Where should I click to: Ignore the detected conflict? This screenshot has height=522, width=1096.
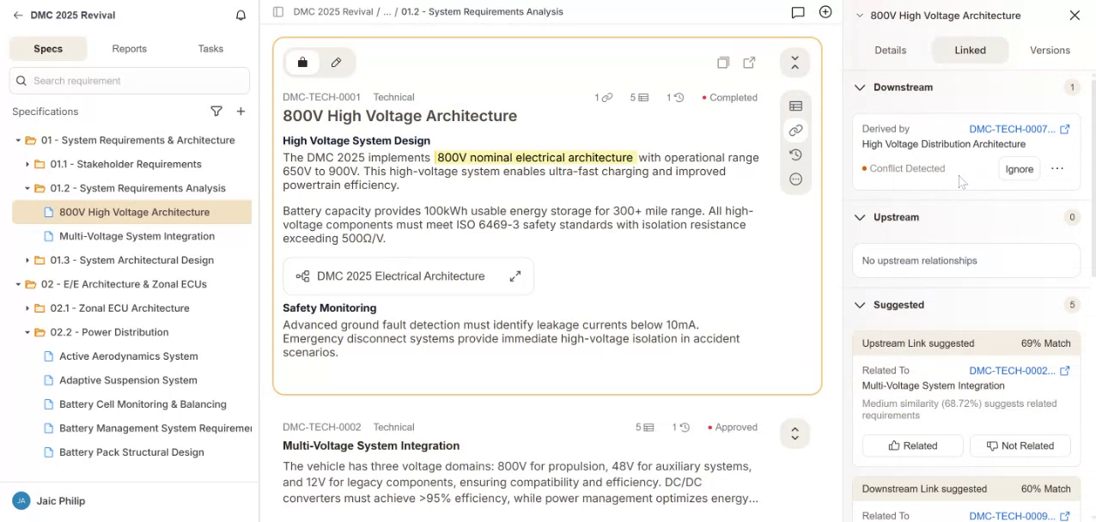tap(1019, 169)
